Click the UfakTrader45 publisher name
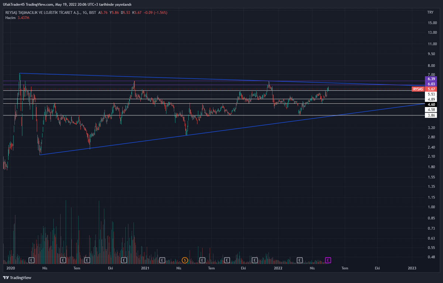Viewport: 443px width, 283px height. (x=14, y=4)
